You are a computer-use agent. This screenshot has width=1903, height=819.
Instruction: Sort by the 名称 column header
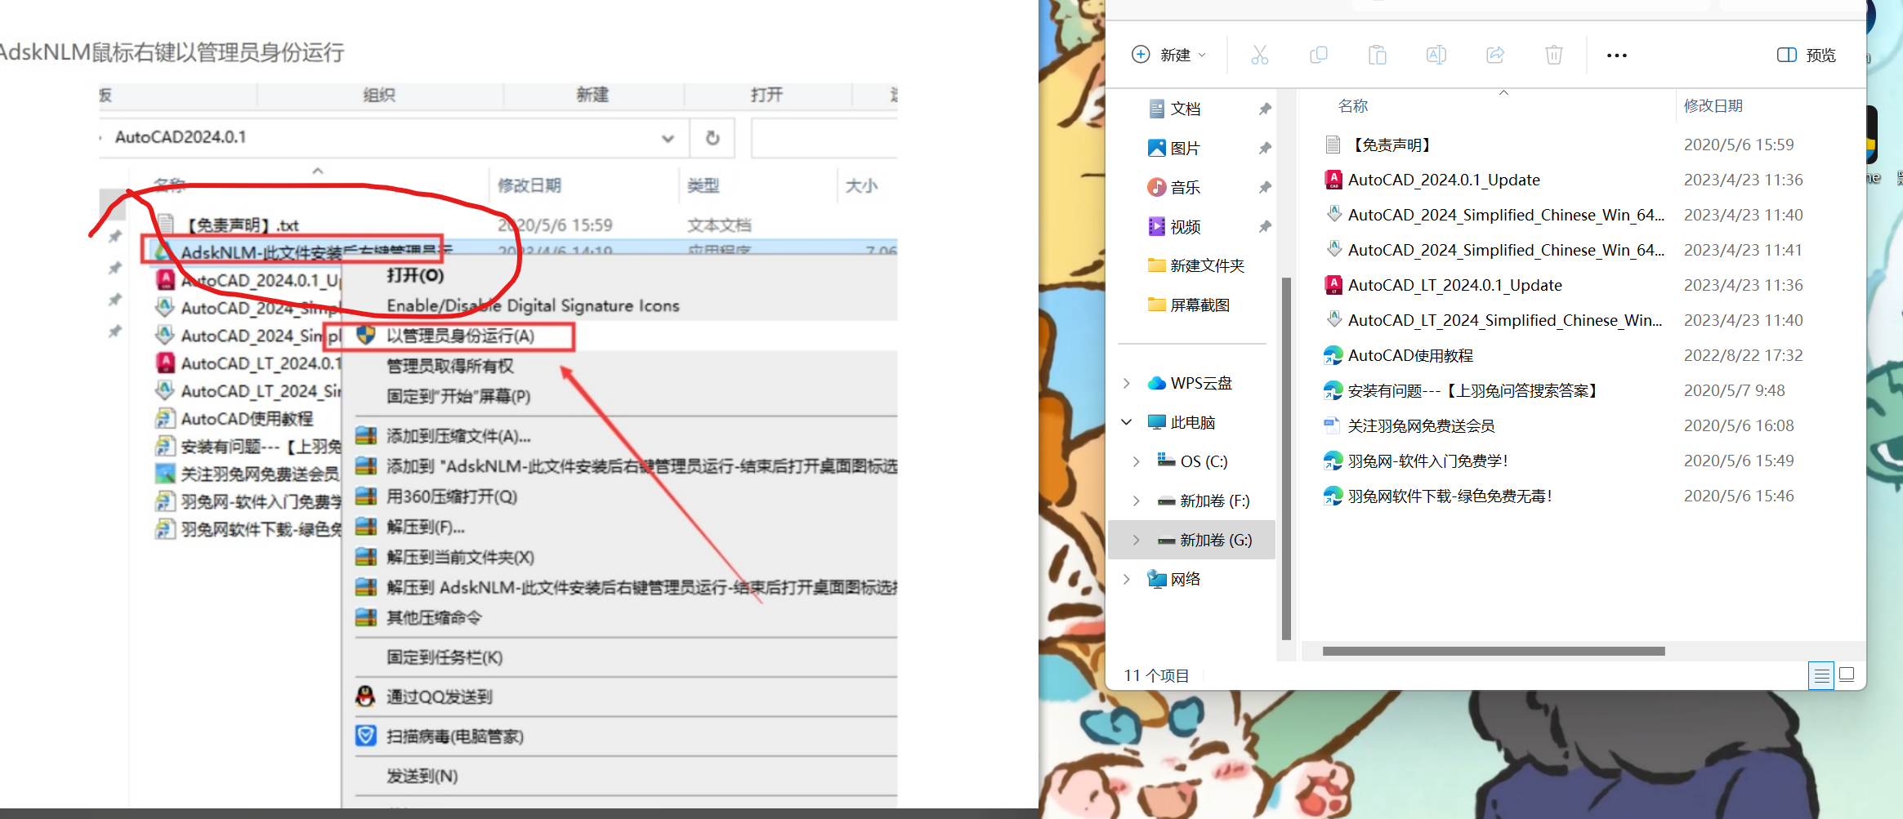coord(1353,106)
